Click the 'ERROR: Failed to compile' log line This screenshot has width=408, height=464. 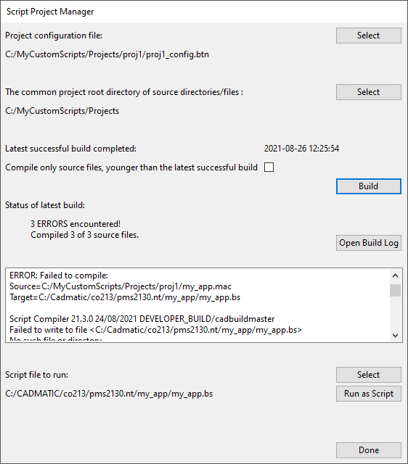click(x=59, y=275)
